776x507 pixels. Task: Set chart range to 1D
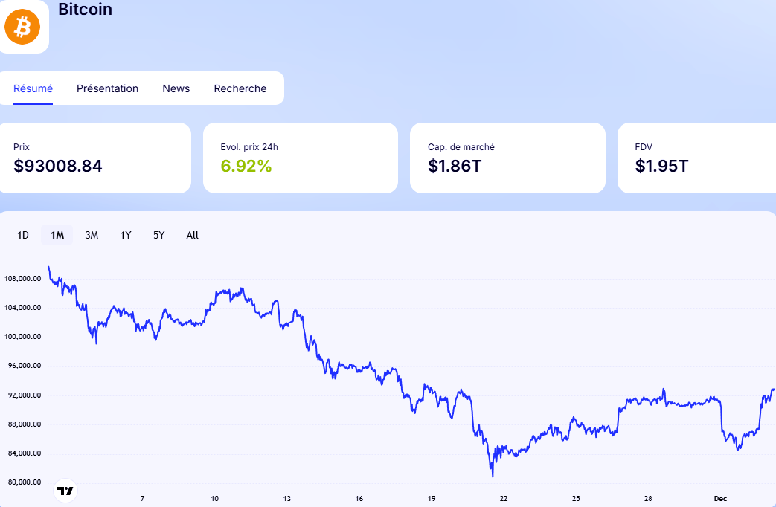(23, 235)
